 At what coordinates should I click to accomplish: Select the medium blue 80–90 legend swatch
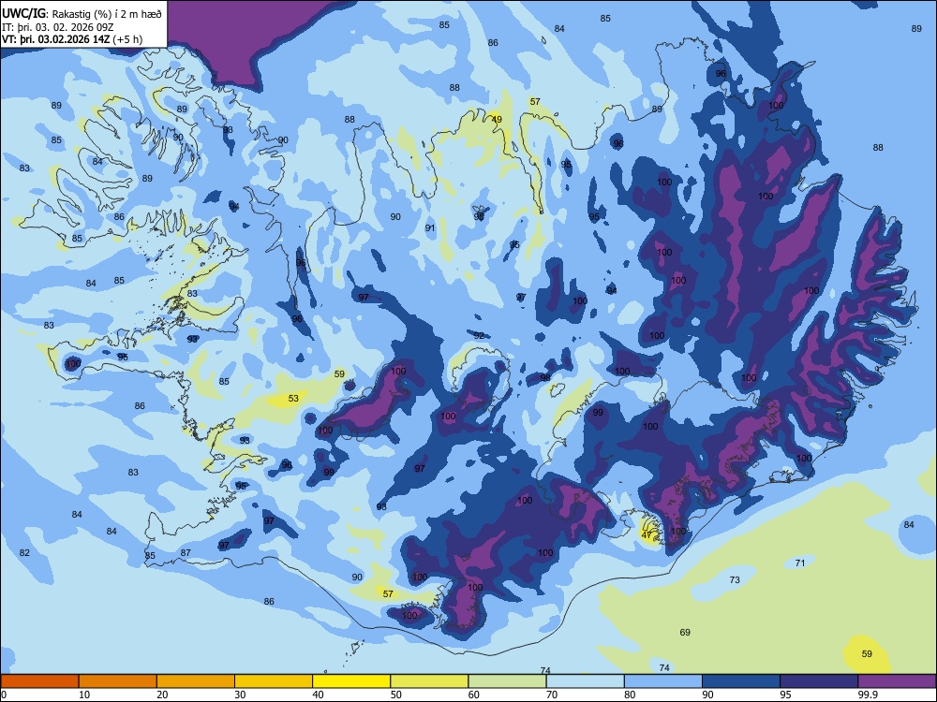tap(662, 681)
